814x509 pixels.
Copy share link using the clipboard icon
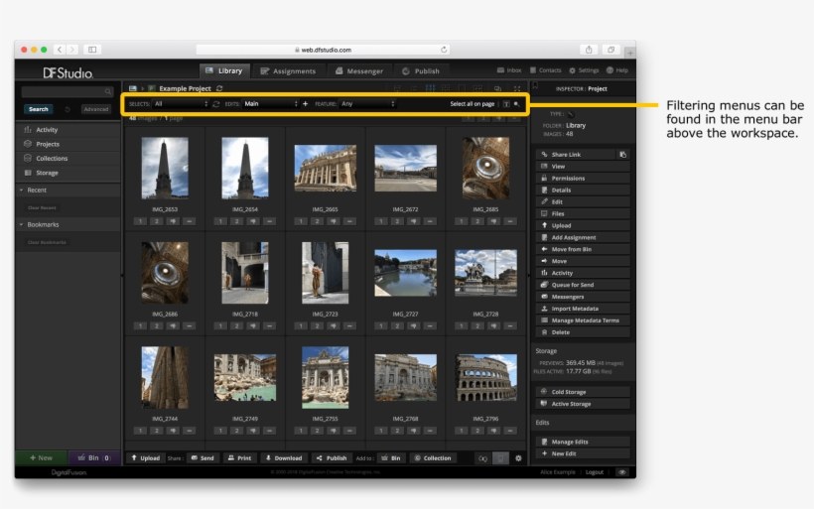623,155
